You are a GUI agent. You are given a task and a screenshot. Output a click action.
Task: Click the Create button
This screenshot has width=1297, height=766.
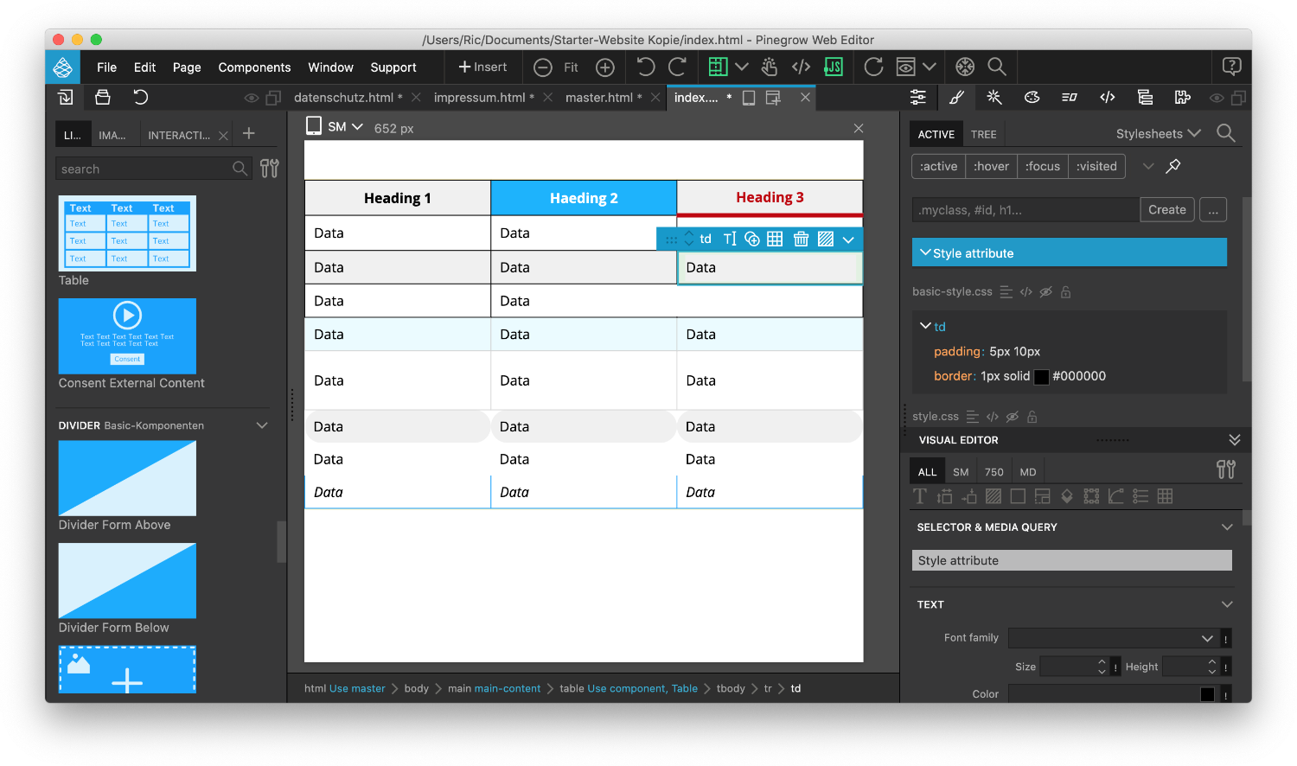[x=1166, y=209]
